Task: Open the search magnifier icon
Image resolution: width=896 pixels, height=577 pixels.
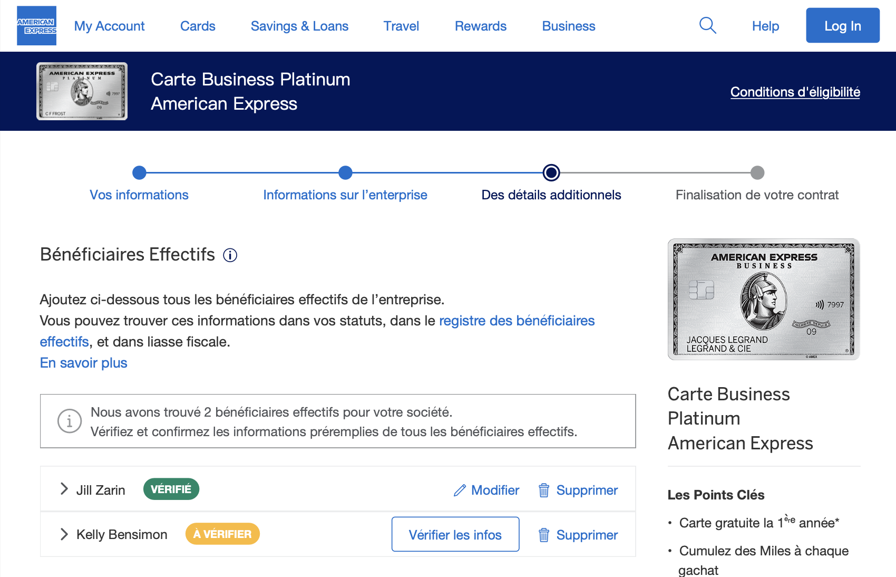Action: pos(707,25)
